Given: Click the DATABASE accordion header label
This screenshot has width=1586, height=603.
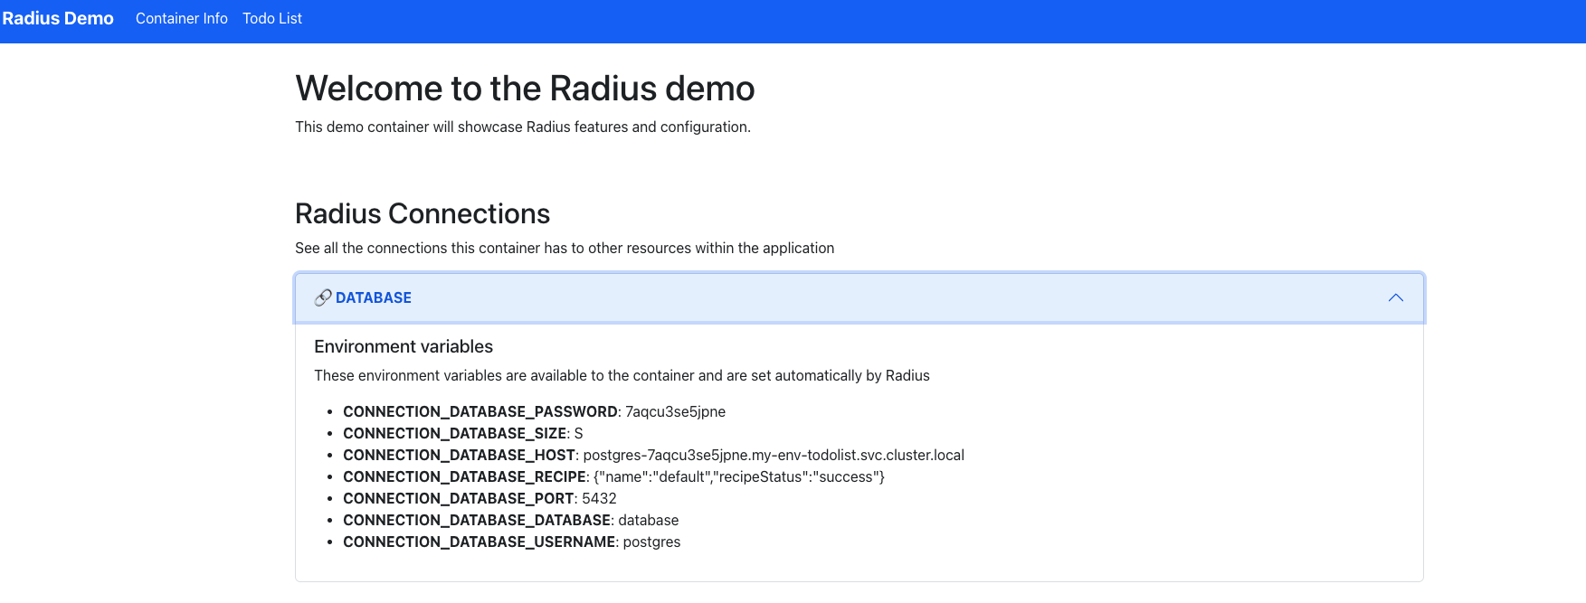Looking at the screenshot, I should coord(373,297).
